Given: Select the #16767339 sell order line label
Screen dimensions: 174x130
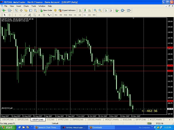Looking at the screenshot, I should tap(7, 108).
